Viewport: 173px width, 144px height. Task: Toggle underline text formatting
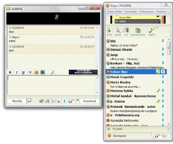click(23, 72)
